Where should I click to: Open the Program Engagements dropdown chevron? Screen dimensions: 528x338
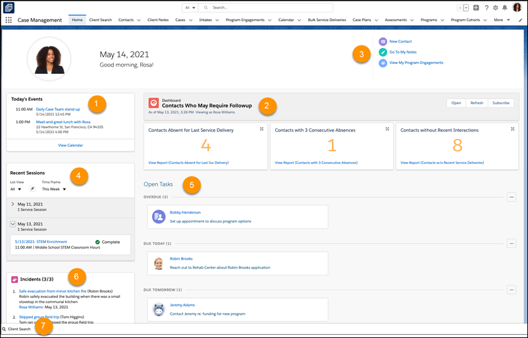click(x=270, y=20)
